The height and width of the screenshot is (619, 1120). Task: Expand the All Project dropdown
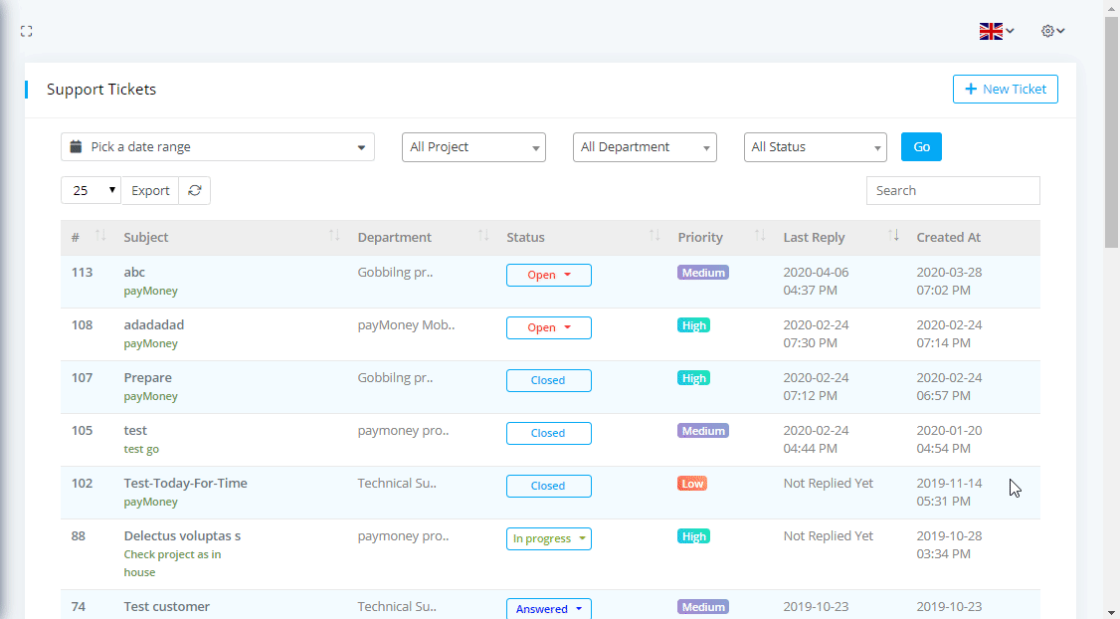tap(473, 147)
